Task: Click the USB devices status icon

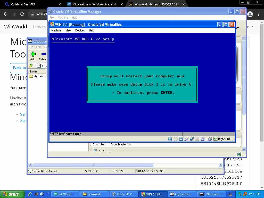Action: point(186,139)
